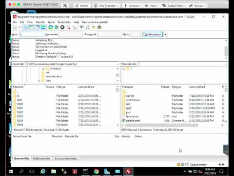Click the horizontal scrollbar of the remote file list
Image resolution: width=234 pixels, height=176 pixels.
coord(161,125)
